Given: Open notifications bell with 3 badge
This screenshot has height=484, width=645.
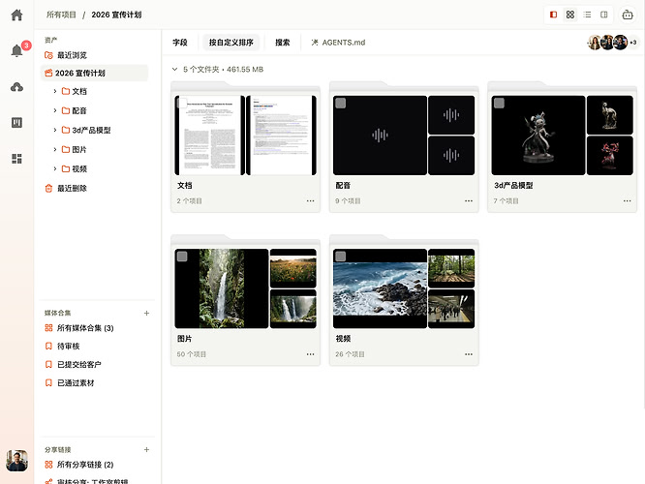Looking at the screenshot, I should pyautogui.click(x=16, y=50).
